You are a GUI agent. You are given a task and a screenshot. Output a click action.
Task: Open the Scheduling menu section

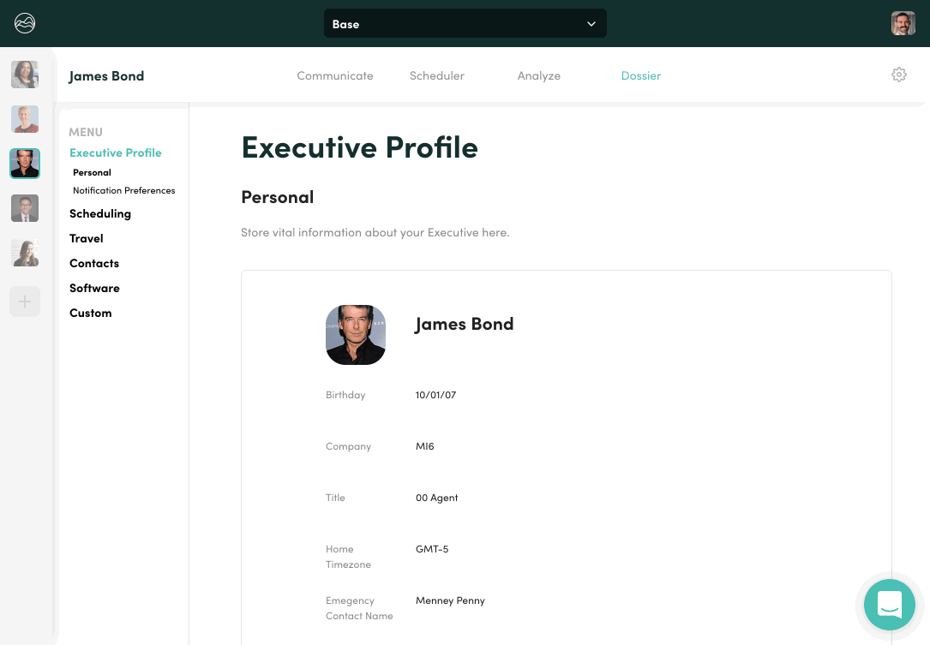tap(100, 214)
